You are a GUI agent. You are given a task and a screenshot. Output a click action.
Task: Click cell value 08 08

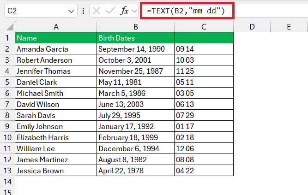pyautogui.click(x=204, y=160)
